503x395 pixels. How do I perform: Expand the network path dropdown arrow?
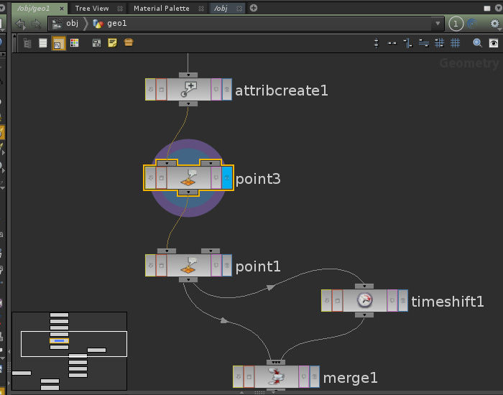pos(438,24)
